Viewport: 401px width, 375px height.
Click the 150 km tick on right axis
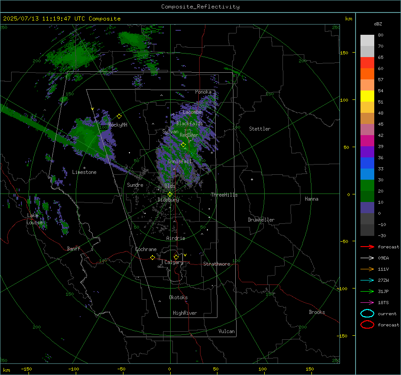344,53
